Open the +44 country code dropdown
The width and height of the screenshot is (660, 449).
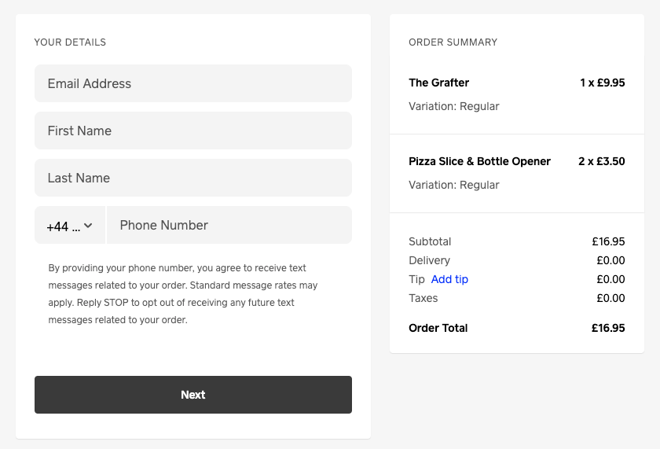click(69, 226)
